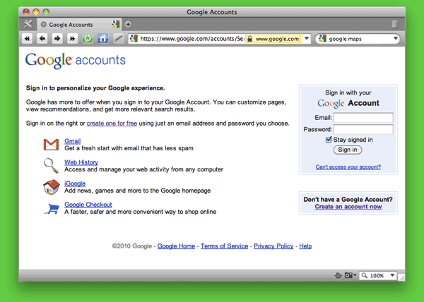Go forward one page

coord(57,39)
